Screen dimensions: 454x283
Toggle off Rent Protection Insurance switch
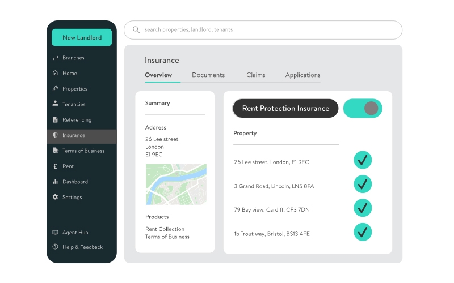coord(363,108)
